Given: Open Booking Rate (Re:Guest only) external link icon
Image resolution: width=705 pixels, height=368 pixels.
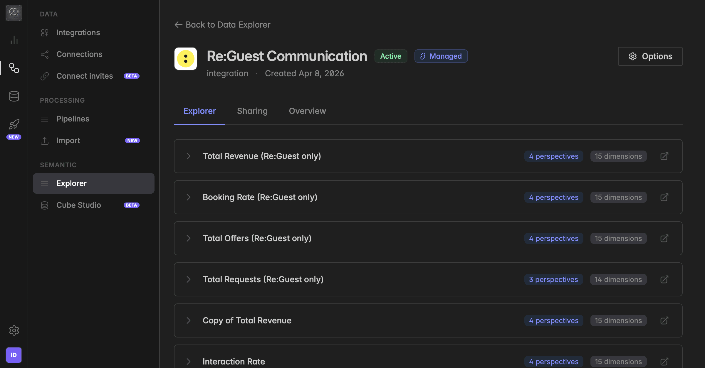Looking at the screenshot, I should 664,197.
